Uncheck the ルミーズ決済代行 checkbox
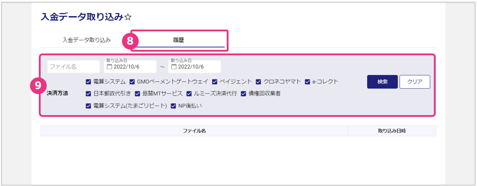This screenshot has height=186, width=477. [189, 94]
